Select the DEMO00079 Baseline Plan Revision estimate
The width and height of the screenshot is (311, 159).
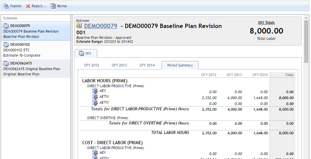pyautogui.click(x=36, y=31)
